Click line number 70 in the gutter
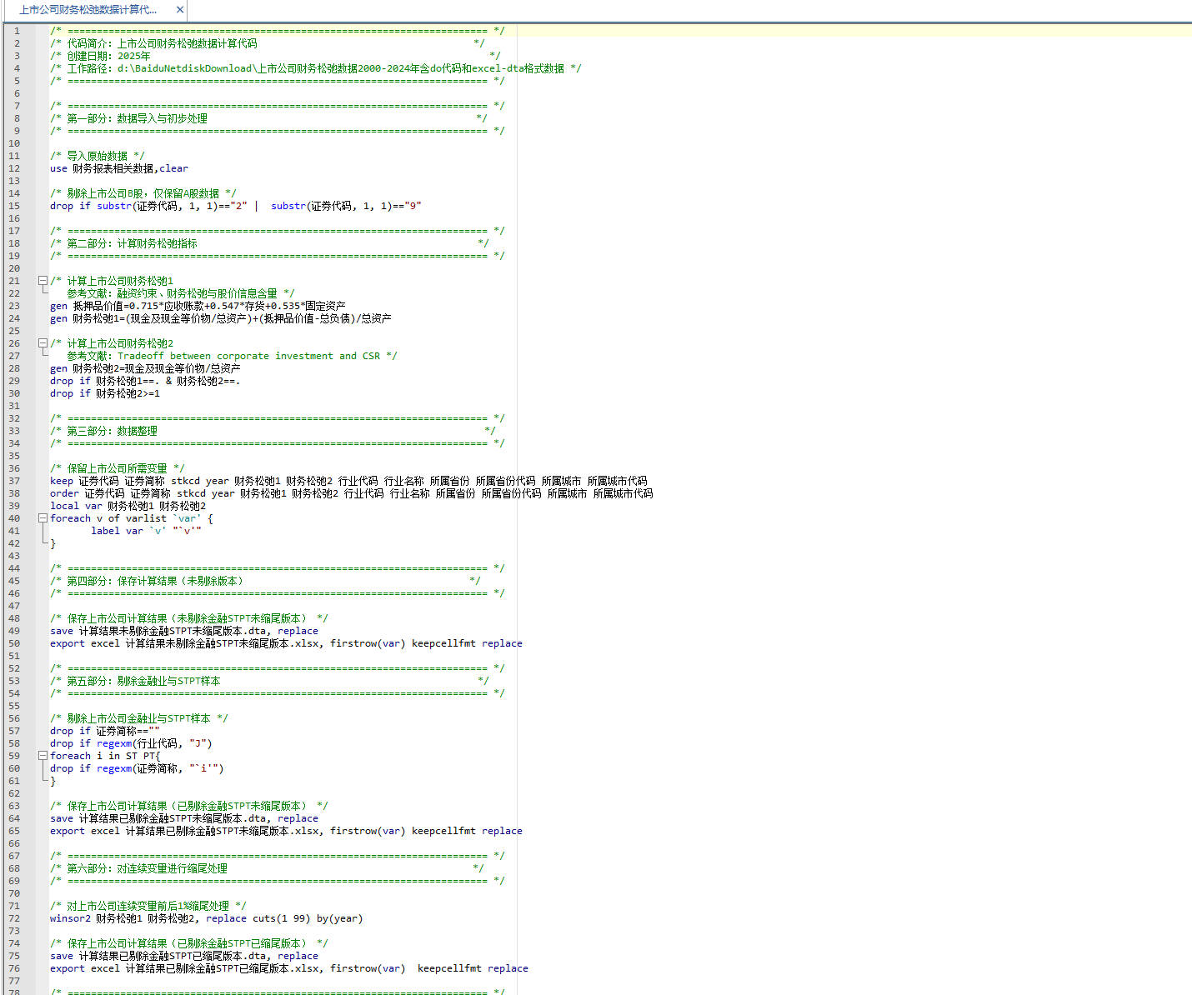The width and height of the screenshot is (1192, 995). [14, 893]
